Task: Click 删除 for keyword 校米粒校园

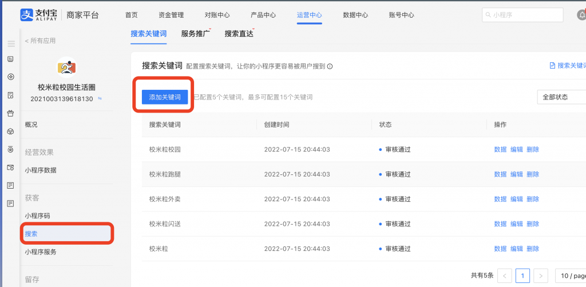Action: click(533, 149)
